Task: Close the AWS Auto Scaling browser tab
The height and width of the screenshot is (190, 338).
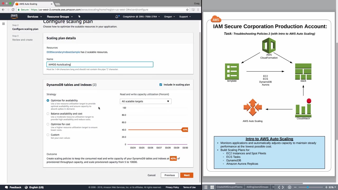Action: (51, 4)
